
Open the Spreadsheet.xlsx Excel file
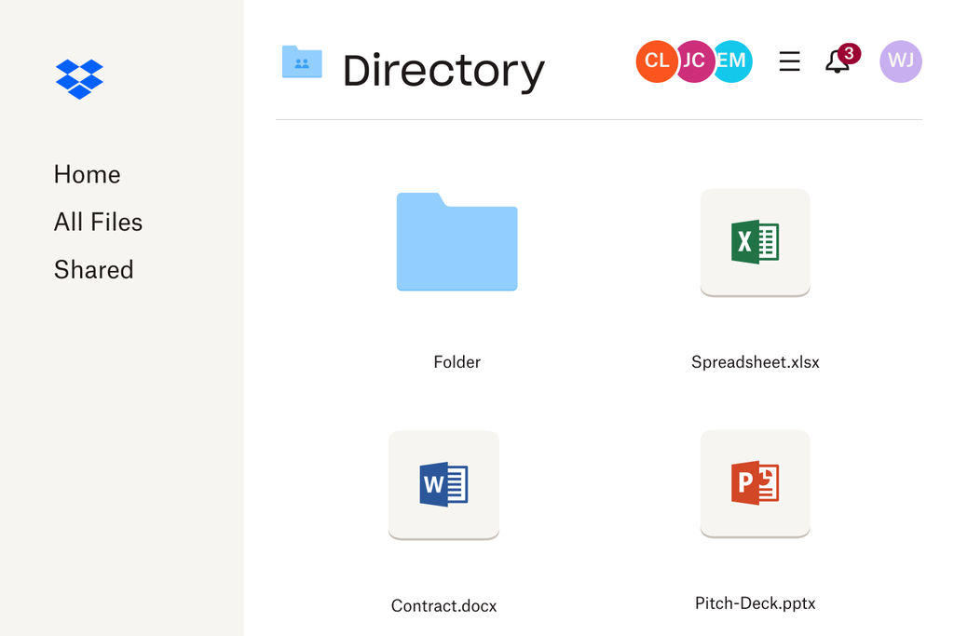755,242
